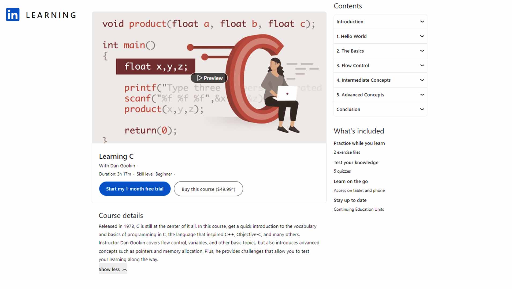Screen dimensions: 512x289
Task: Play the course preview video
Action: pyautogui.click(x=209, y=78)
